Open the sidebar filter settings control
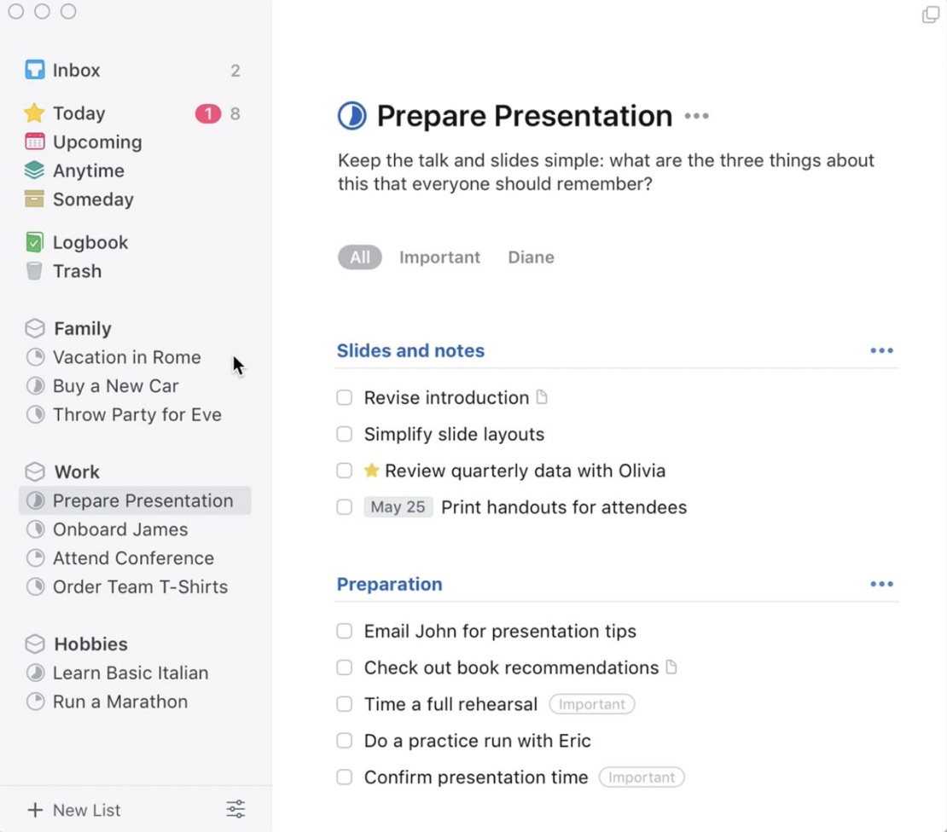This screenshot has height=832, width=947. coord(235,809)
